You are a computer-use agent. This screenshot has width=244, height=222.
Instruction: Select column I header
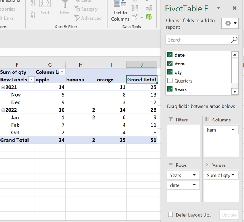click(111, 64)
